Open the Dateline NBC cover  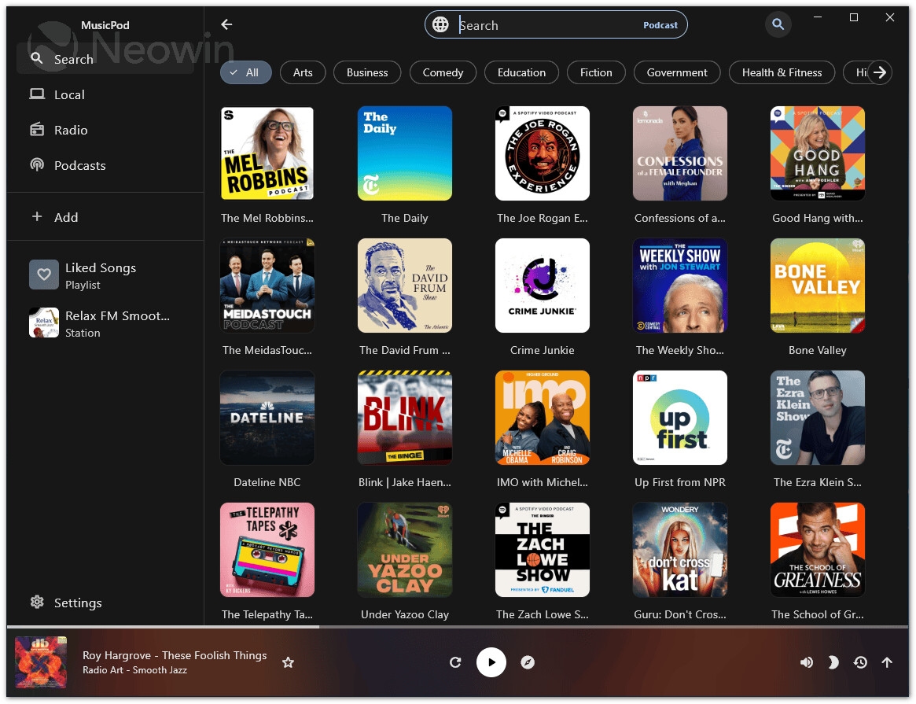coord(267,418)
